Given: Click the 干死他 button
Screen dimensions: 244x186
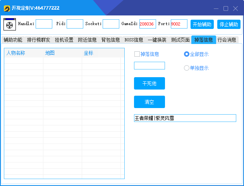Looking at the screenshot, I should (x=149, y=83).
